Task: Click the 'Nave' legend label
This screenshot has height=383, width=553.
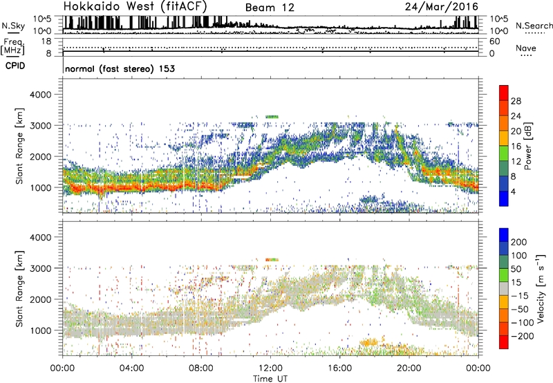Action: tap(526, 48)
